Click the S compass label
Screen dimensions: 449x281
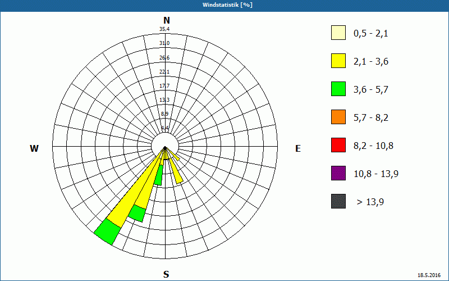(x=166, y=275)
